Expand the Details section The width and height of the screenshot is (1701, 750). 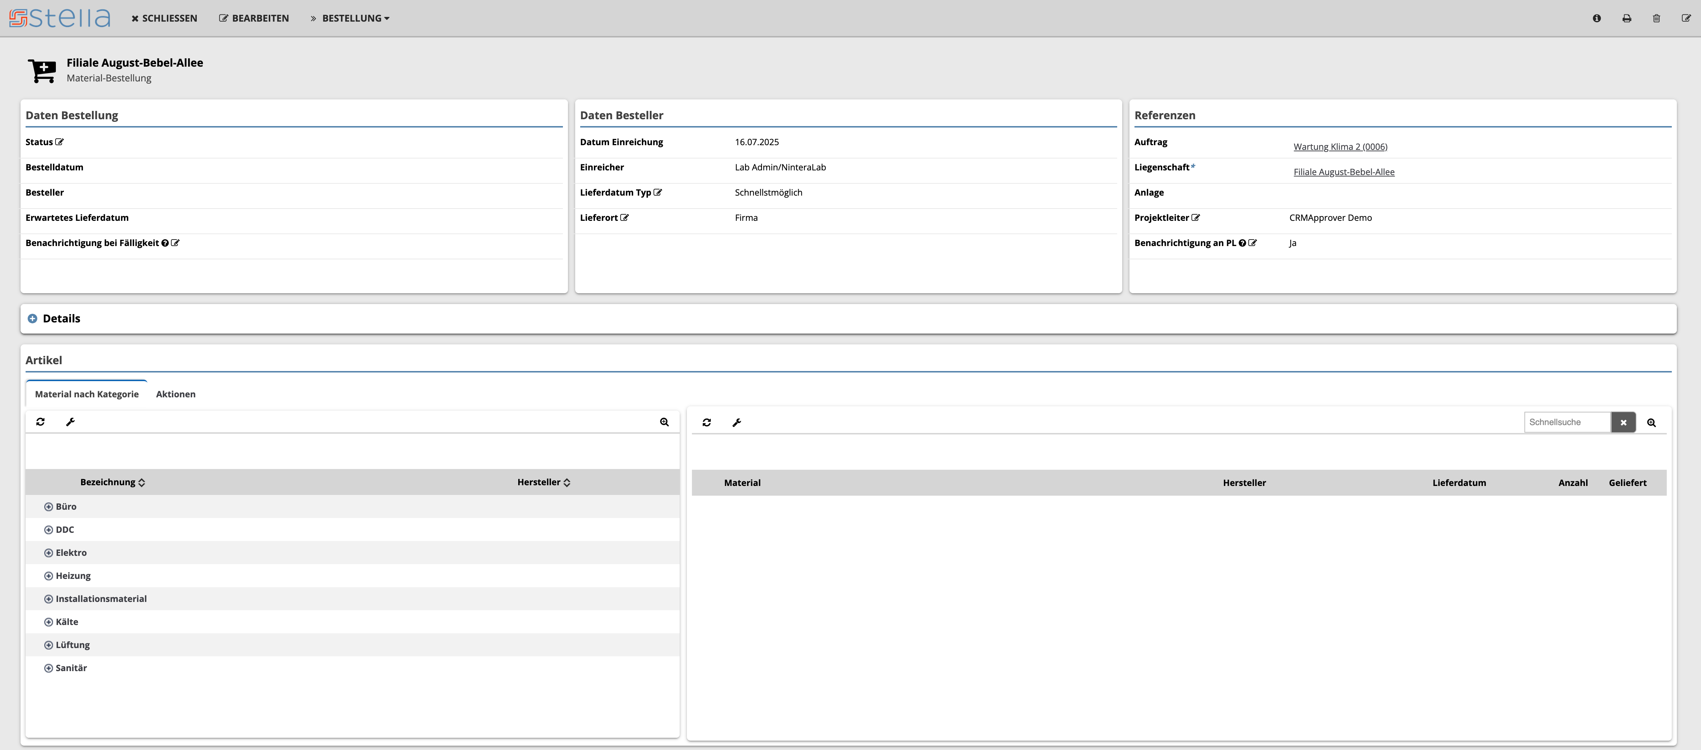coord(32,318)
